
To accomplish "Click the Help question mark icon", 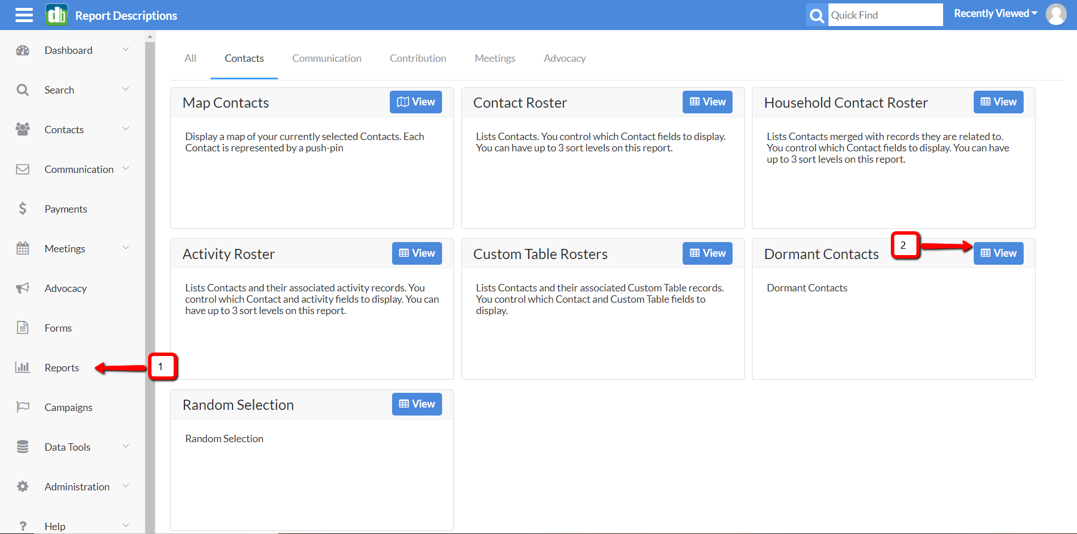I will coord(23,526).
